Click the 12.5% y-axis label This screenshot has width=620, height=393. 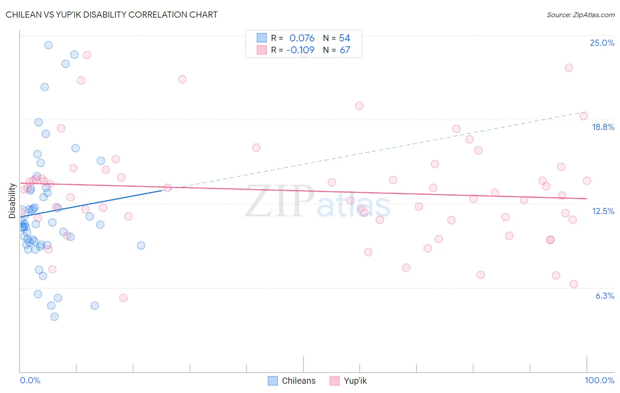[603, 211]
